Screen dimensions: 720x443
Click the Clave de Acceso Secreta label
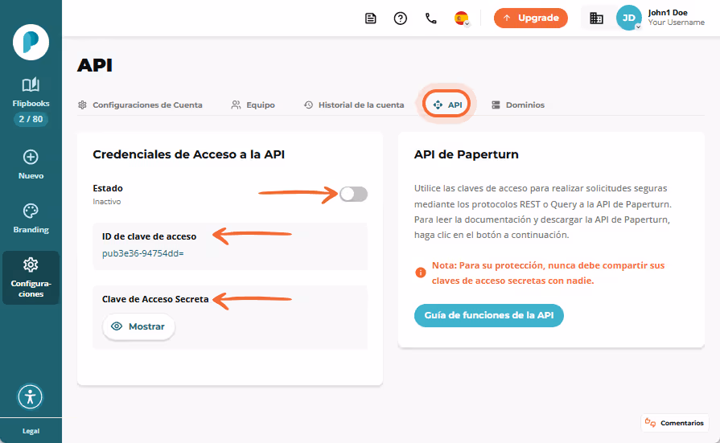(x=155, y=299)
